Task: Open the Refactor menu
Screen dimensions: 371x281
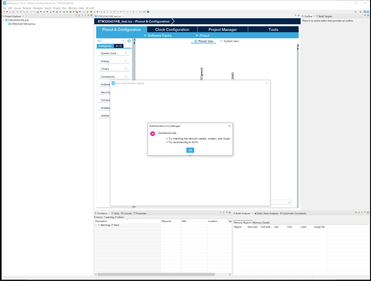Action: coord(27,8)
